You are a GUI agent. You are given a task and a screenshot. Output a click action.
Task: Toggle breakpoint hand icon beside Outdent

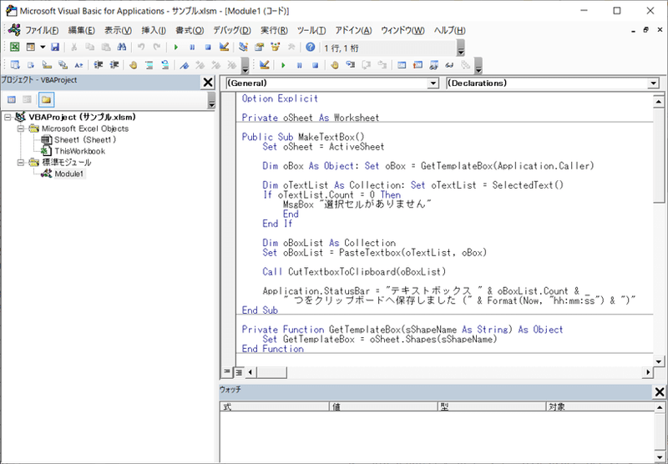(x=134, y=65)
